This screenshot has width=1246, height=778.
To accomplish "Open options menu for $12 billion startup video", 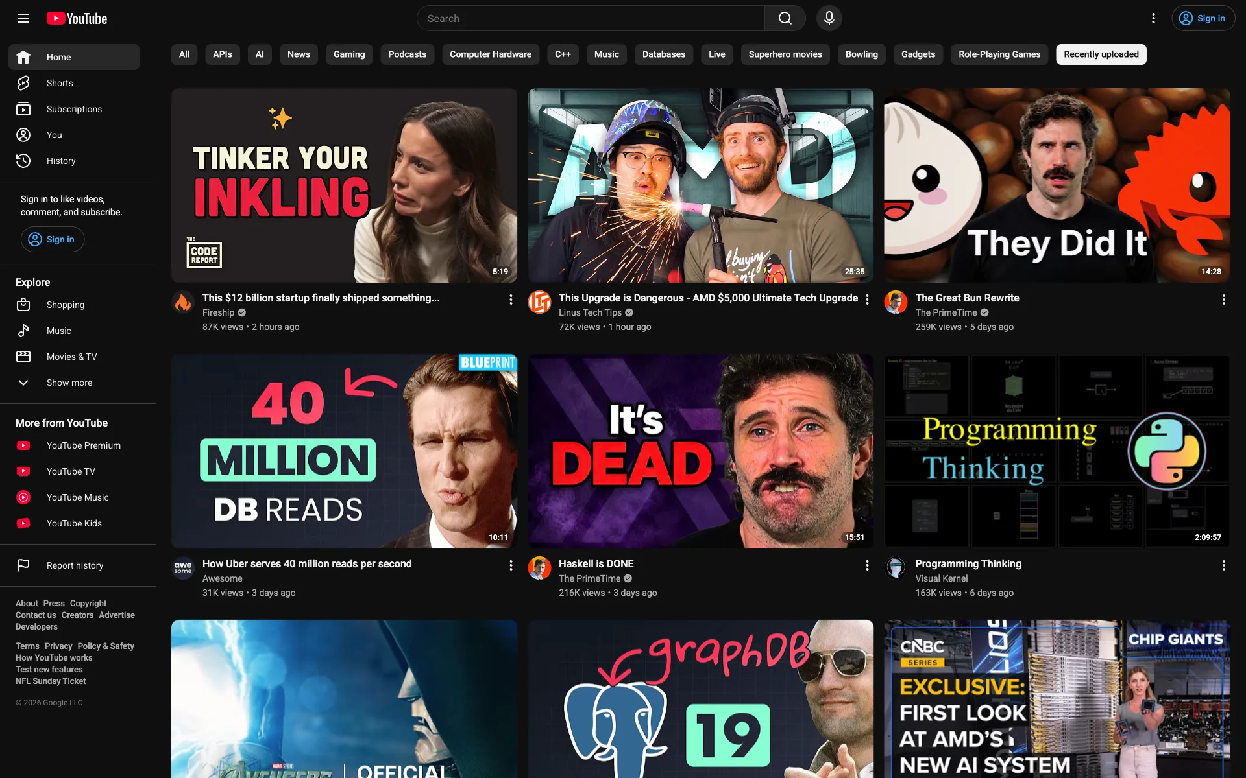I will (x=511, y=300).
